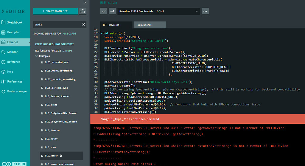Open the Sketchbook section

[15, 22]
